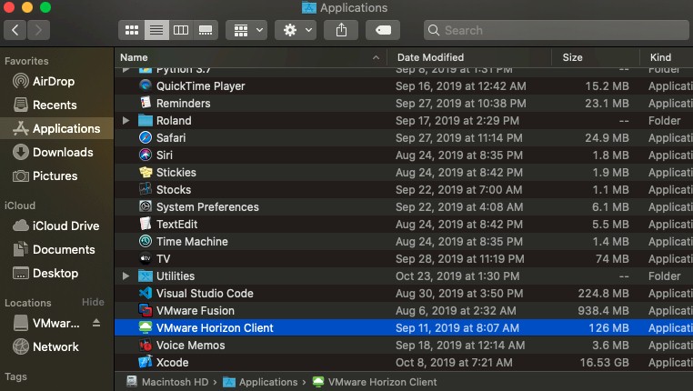The height and width of the screenshot is (391, 693).
Task: Select the VMware Fusion icon
Action: 145,310
